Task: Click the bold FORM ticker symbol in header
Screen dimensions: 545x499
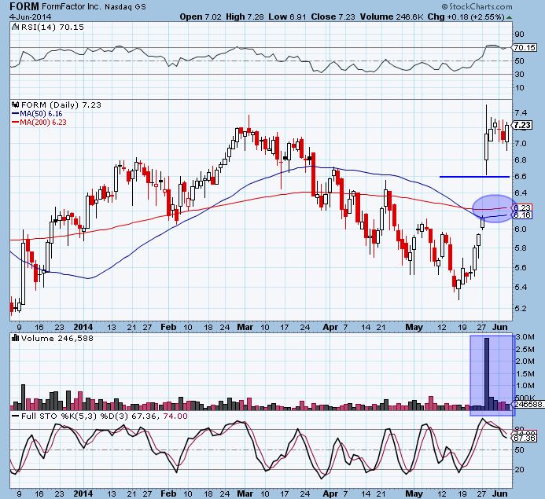Action: click(24, 6)
